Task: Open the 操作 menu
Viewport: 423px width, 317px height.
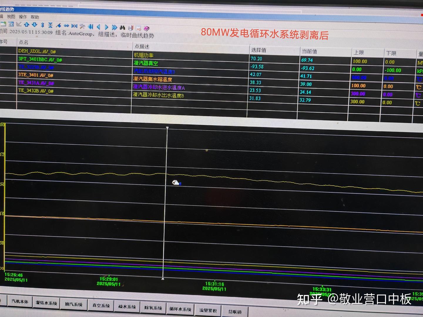Action: click(x=23, y=16)
